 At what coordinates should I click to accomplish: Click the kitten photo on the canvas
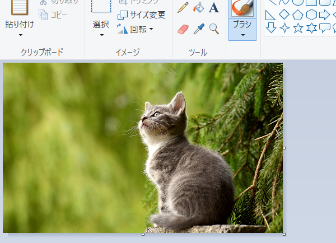(143, 148)
